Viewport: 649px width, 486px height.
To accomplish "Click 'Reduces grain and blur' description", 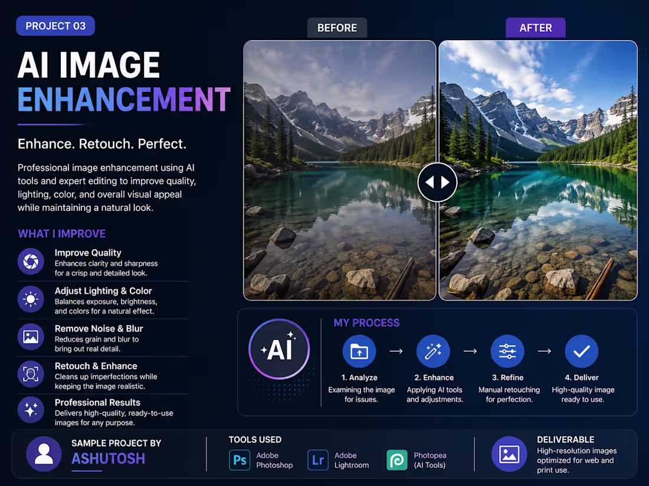I will (96, 344).
